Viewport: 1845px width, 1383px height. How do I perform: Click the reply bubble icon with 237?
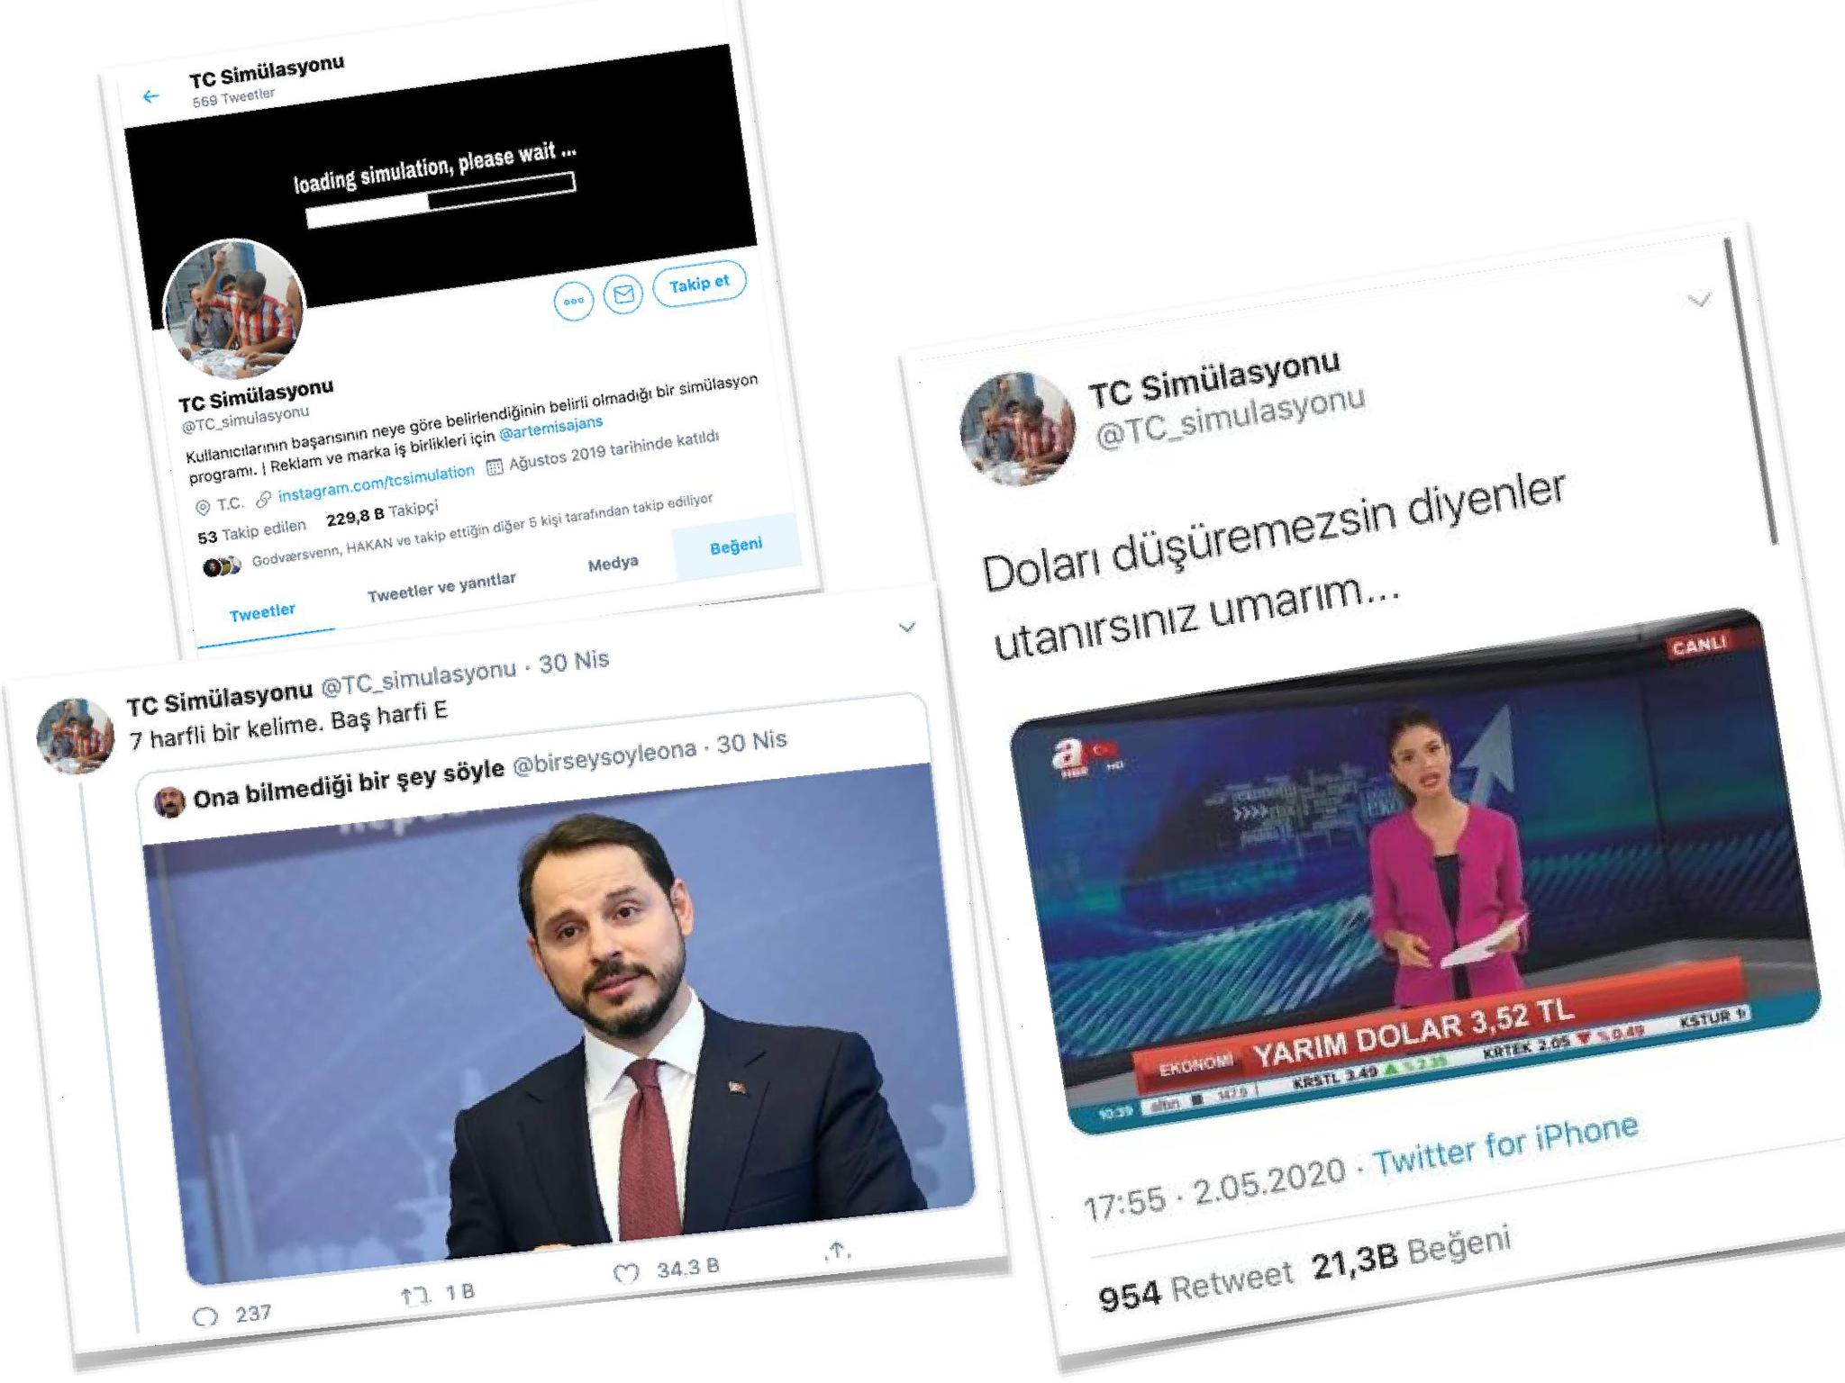(x=206, y=1316)
